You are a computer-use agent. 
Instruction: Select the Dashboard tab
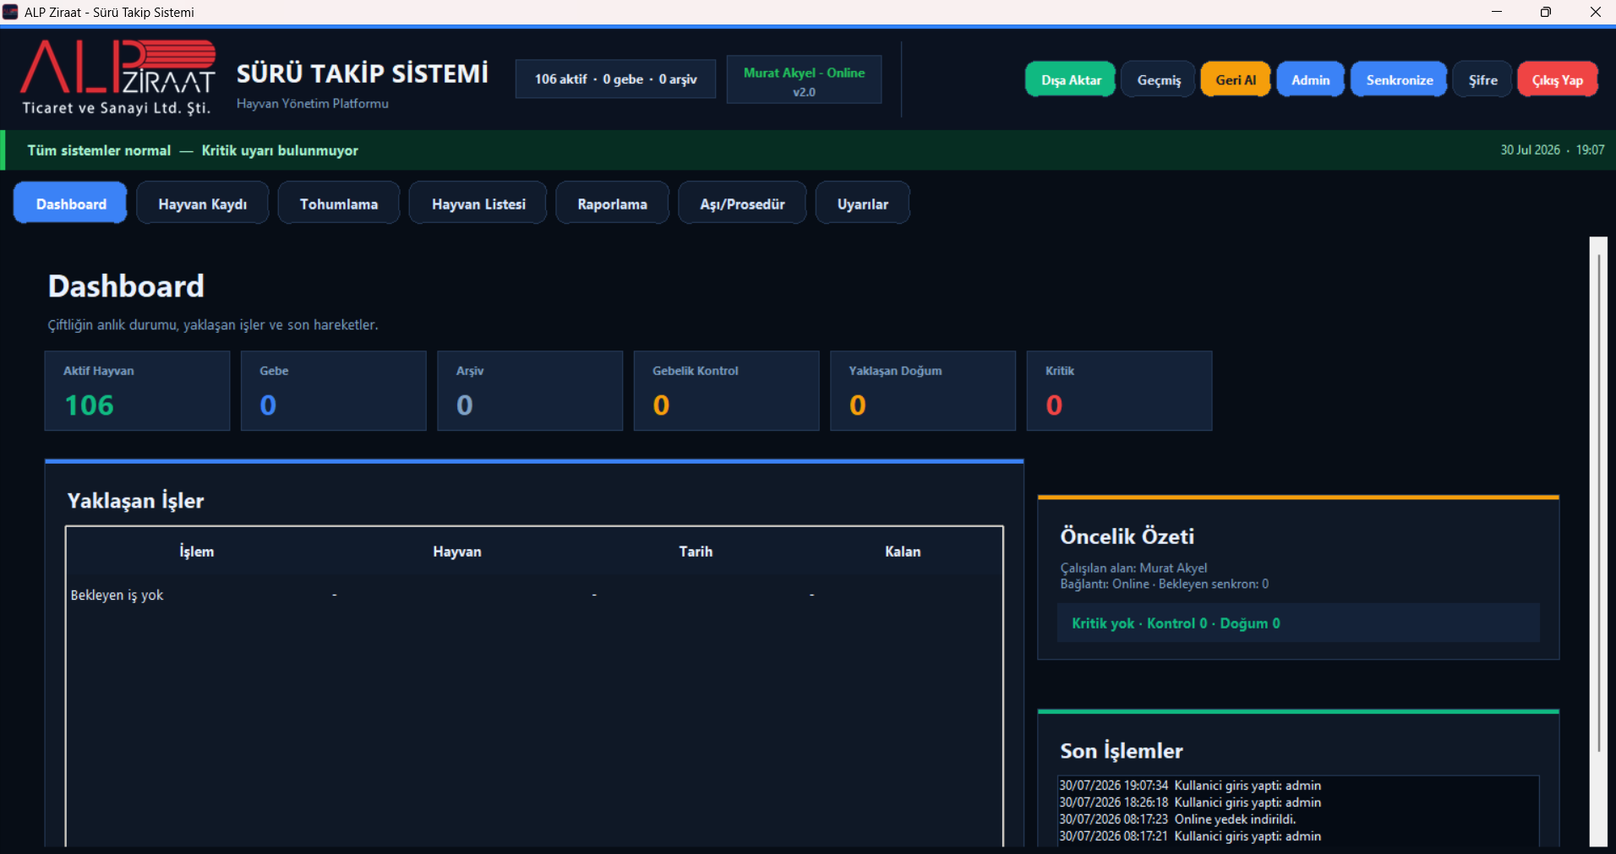point(71,204)
